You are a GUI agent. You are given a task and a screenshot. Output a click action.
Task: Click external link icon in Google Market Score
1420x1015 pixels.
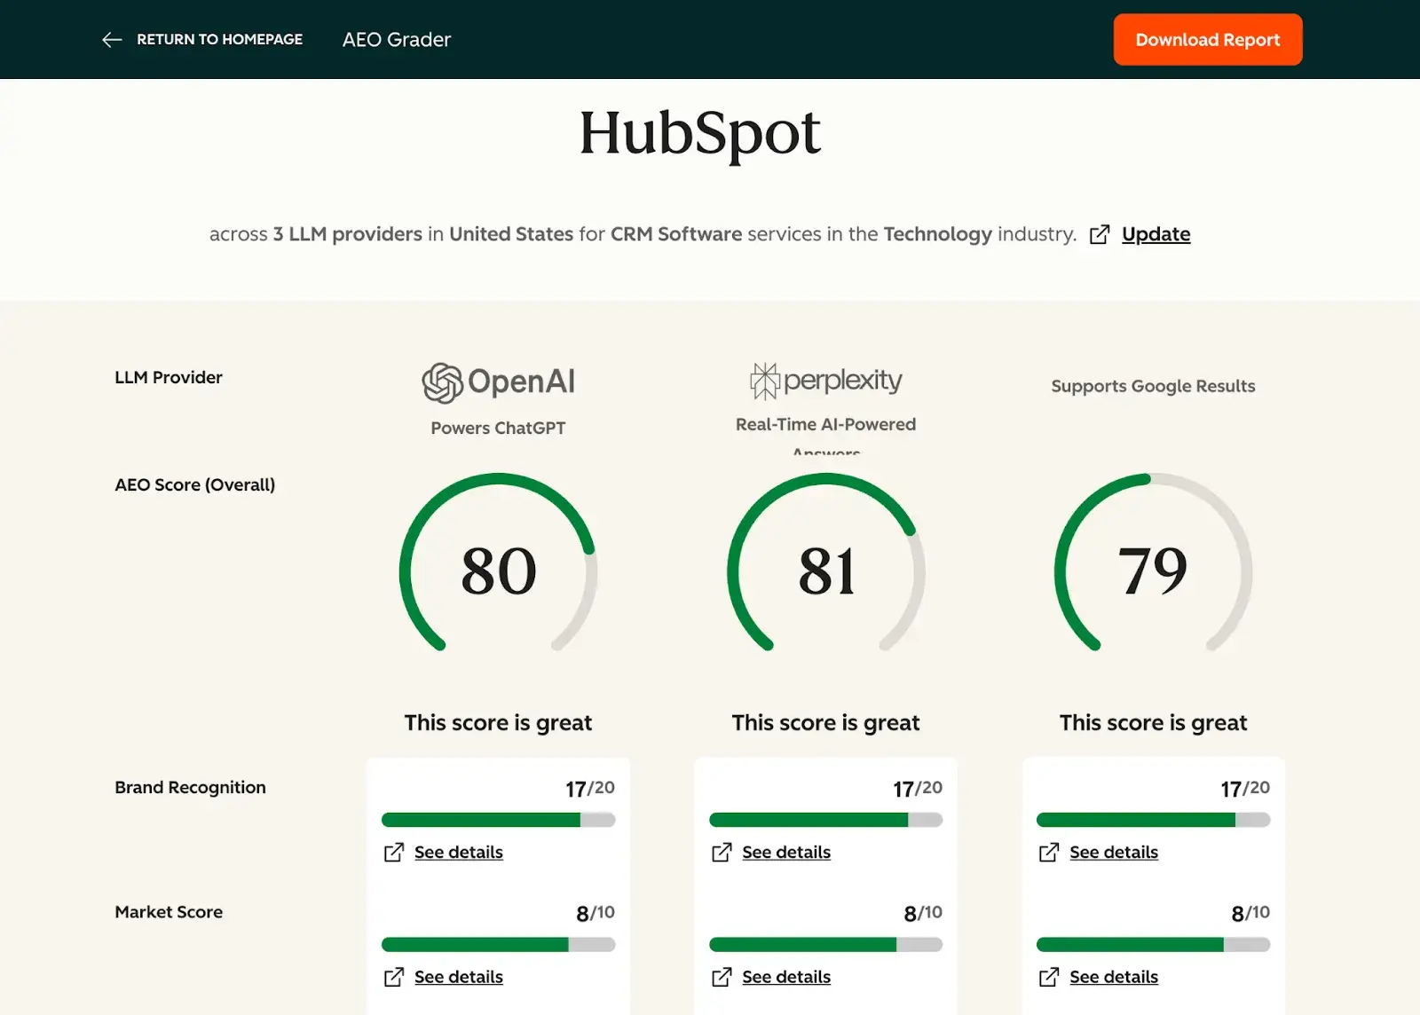(x=1049, y=977)
